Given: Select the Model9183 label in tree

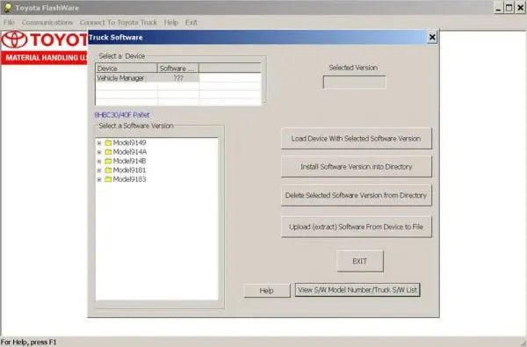Looking at the screenshot, I should pos(129,179).
